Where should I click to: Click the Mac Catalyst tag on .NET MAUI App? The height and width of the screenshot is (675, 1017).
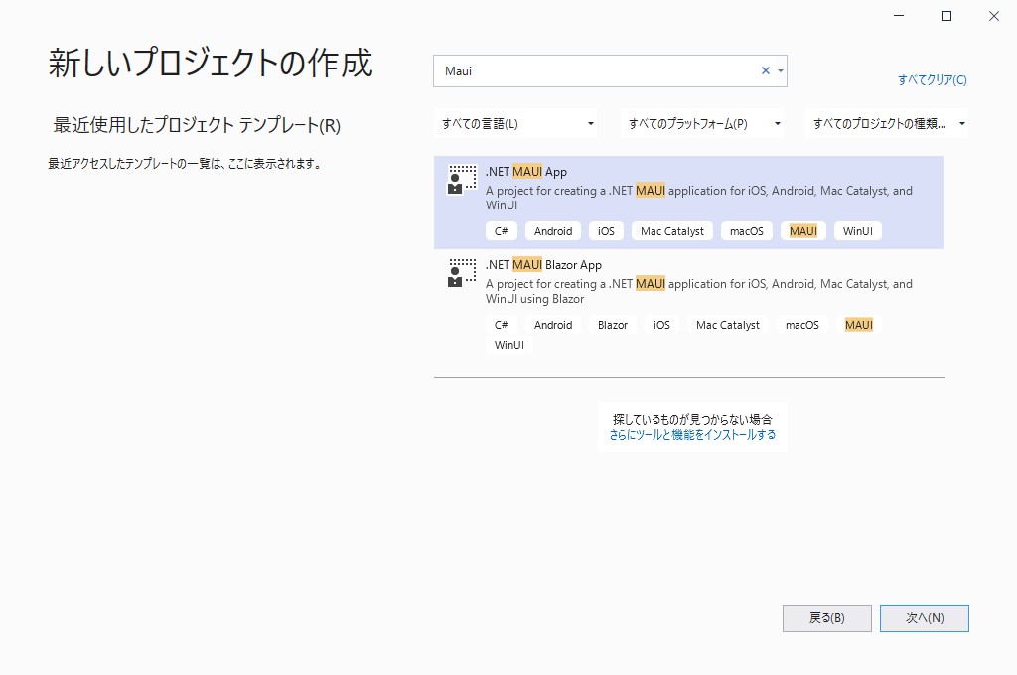pyautogui.click(x=671, y=230)
